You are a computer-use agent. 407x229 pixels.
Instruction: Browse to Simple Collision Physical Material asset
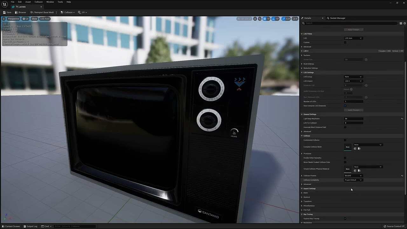point(359,170)
